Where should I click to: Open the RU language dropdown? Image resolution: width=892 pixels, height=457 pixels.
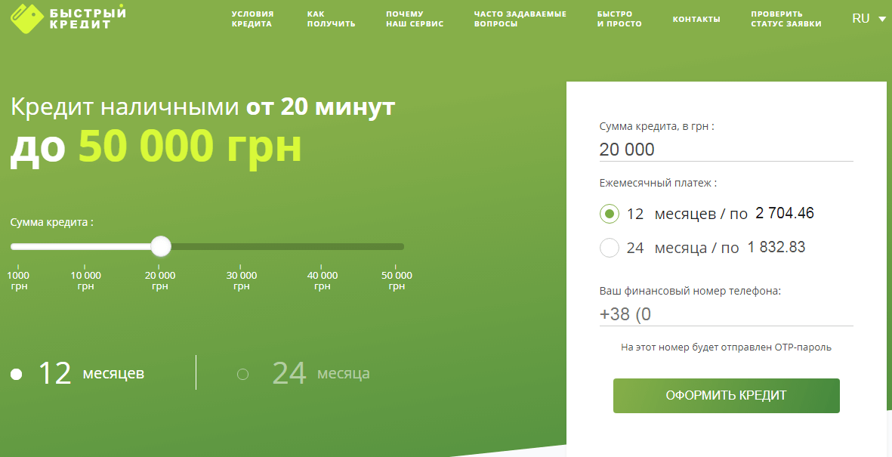click(860, 17)
